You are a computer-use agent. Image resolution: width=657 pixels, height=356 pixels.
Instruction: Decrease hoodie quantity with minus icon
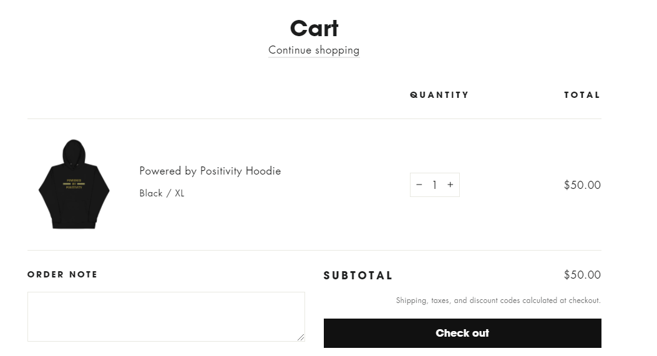click(419, 185)
